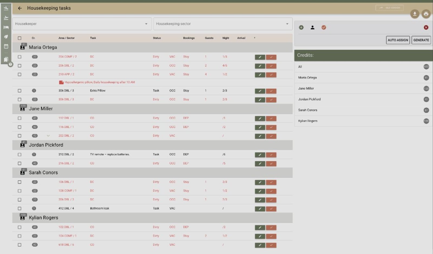Click the download icon in top bar

coord(415,14)
